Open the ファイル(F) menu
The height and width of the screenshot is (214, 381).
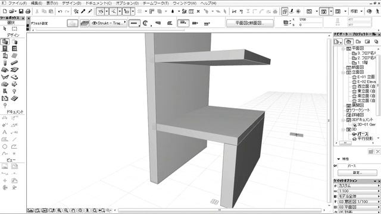[17, 3]
